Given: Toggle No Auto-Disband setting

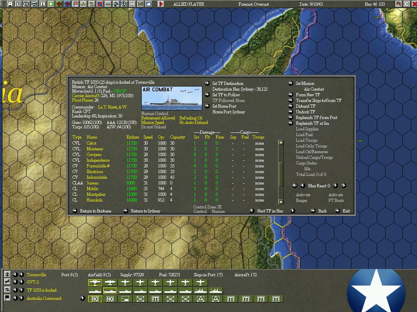Looking at the screenshot, I should pyautogui.click(x=193, y=122).
